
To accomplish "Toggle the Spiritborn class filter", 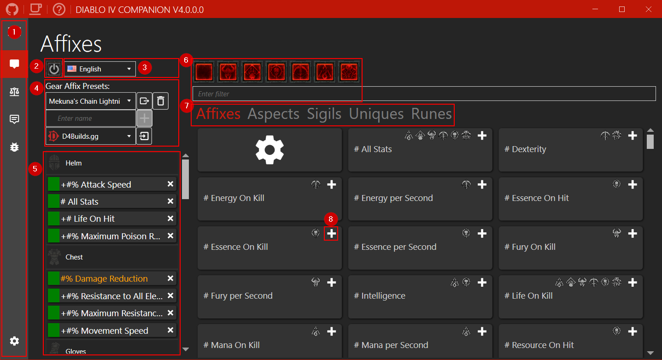I will [x=349, y=72].
